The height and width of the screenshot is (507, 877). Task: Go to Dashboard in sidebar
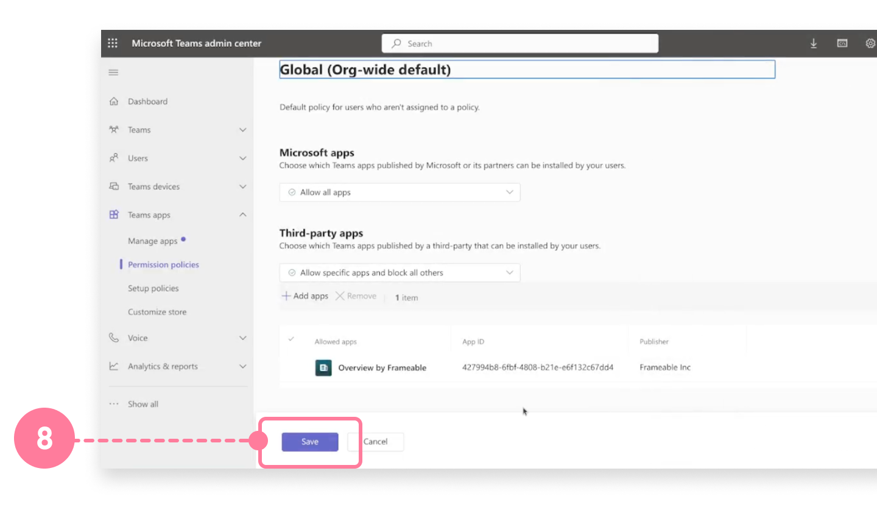tap(147, 101)
